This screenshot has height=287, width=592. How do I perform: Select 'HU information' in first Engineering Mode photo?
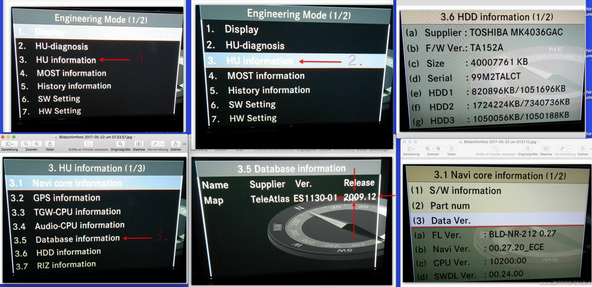pos(66,60)
